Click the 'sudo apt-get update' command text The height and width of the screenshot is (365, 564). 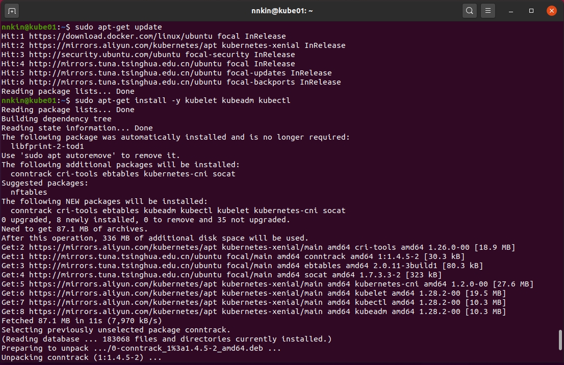click(118, 27)
